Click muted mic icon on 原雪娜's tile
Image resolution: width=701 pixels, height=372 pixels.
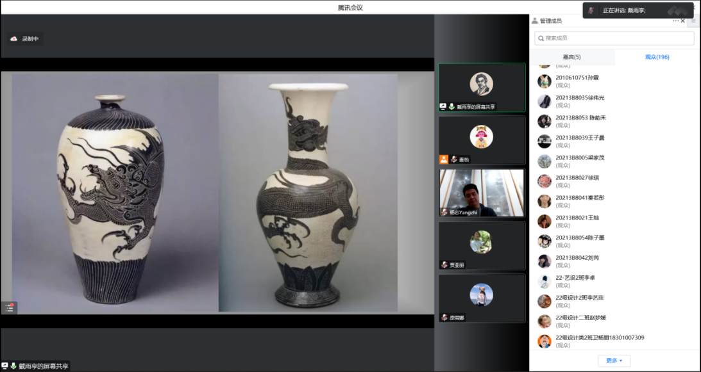click(444, 318)
